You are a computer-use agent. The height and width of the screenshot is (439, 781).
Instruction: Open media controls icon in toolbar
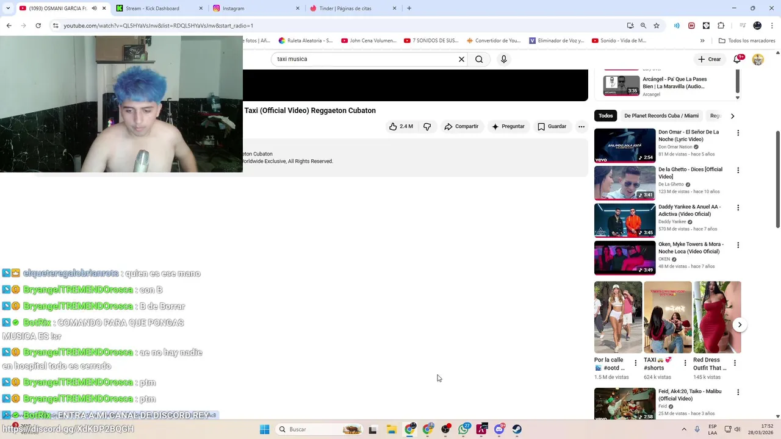[743, 26]
